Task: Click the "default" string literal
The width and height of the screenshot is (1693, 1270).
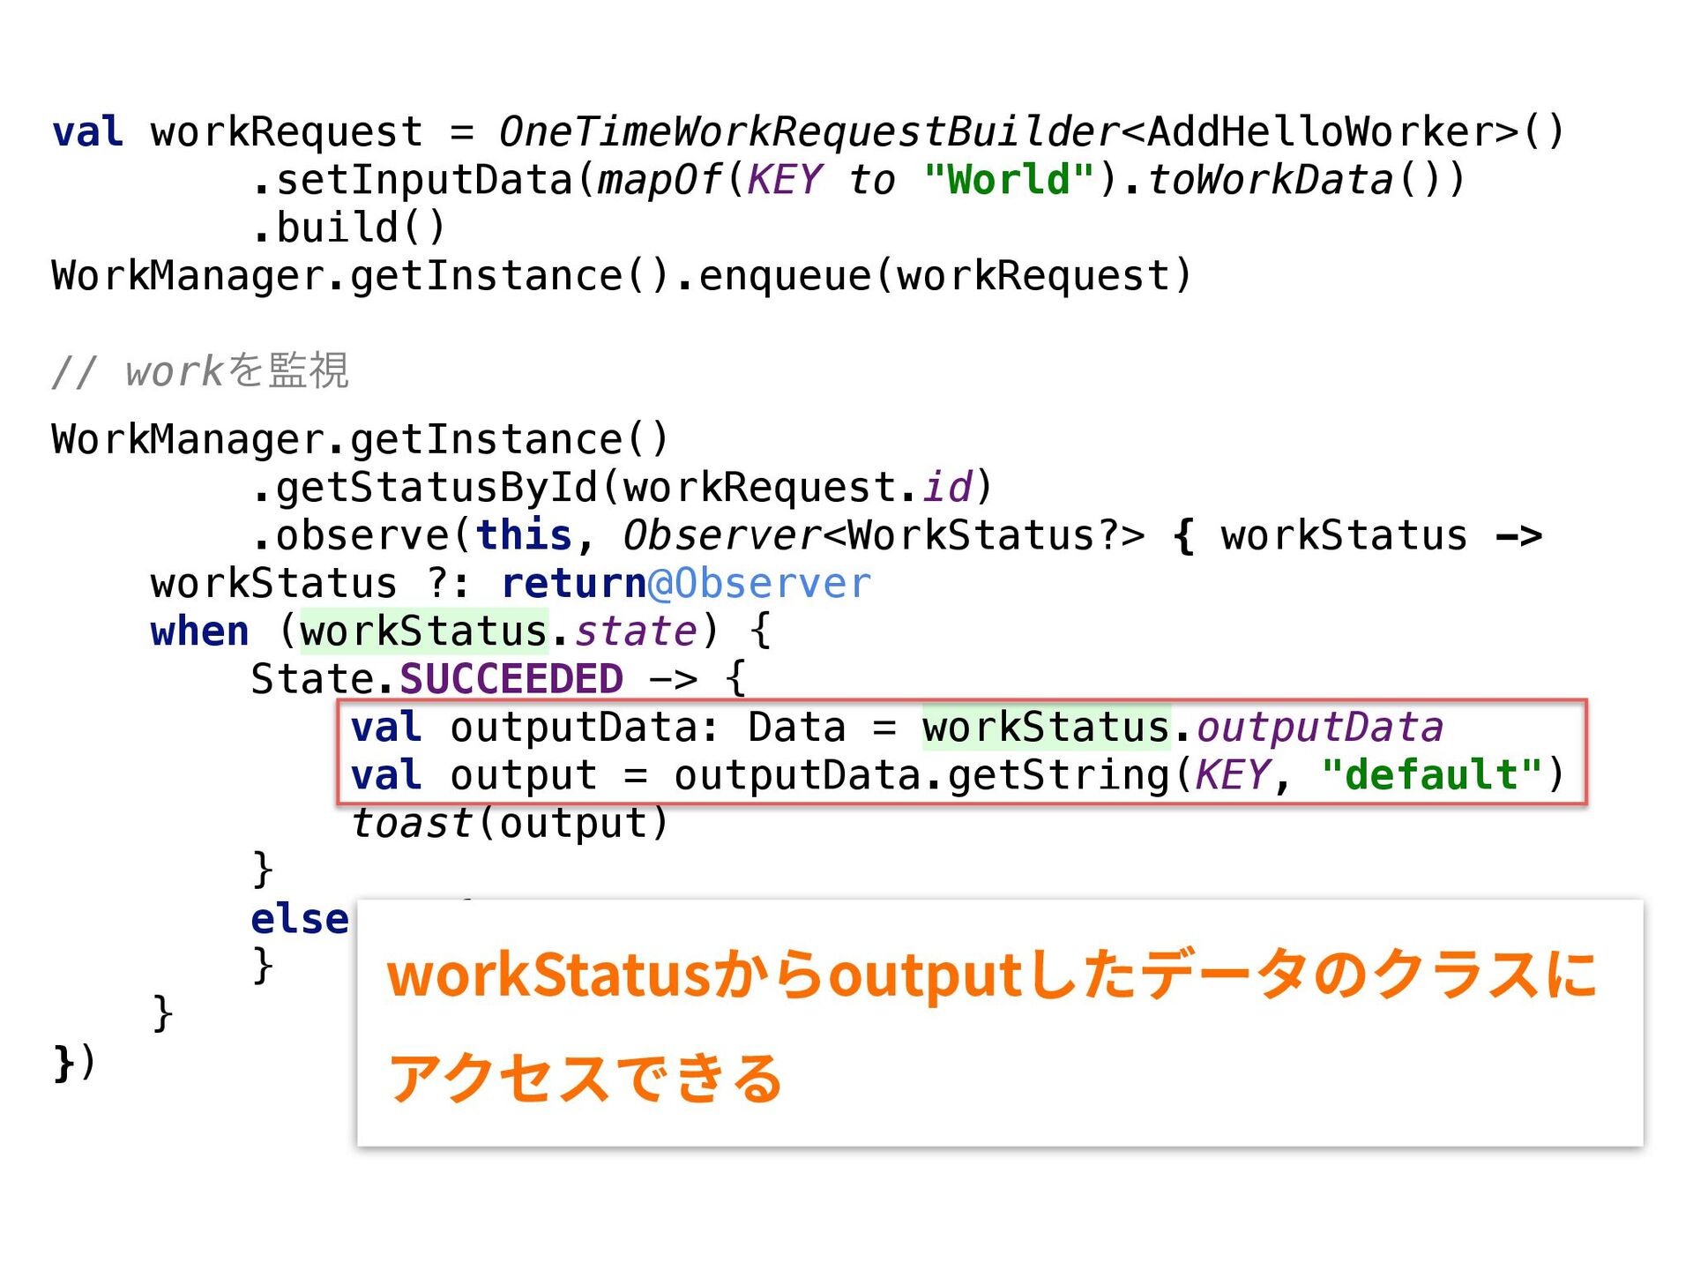Action: point(1431,775)
